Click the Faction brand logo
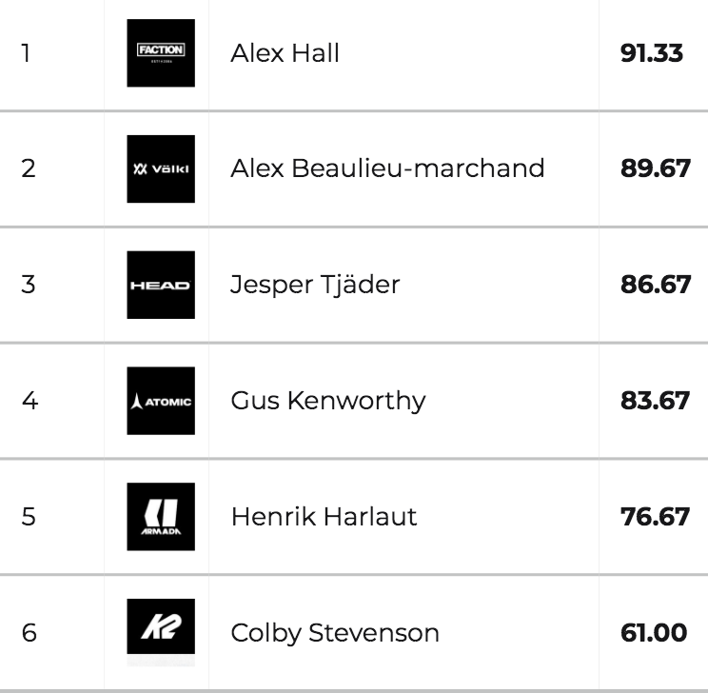708x693 pixels. [161, 53]
